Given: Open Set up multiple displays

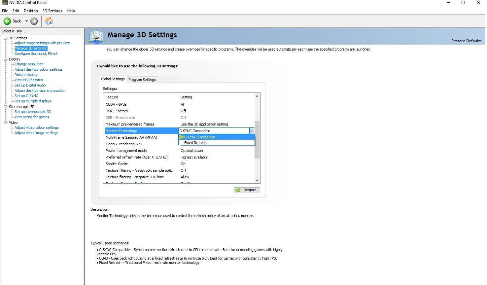Looking at the screenshot, I should click(33, 101).
